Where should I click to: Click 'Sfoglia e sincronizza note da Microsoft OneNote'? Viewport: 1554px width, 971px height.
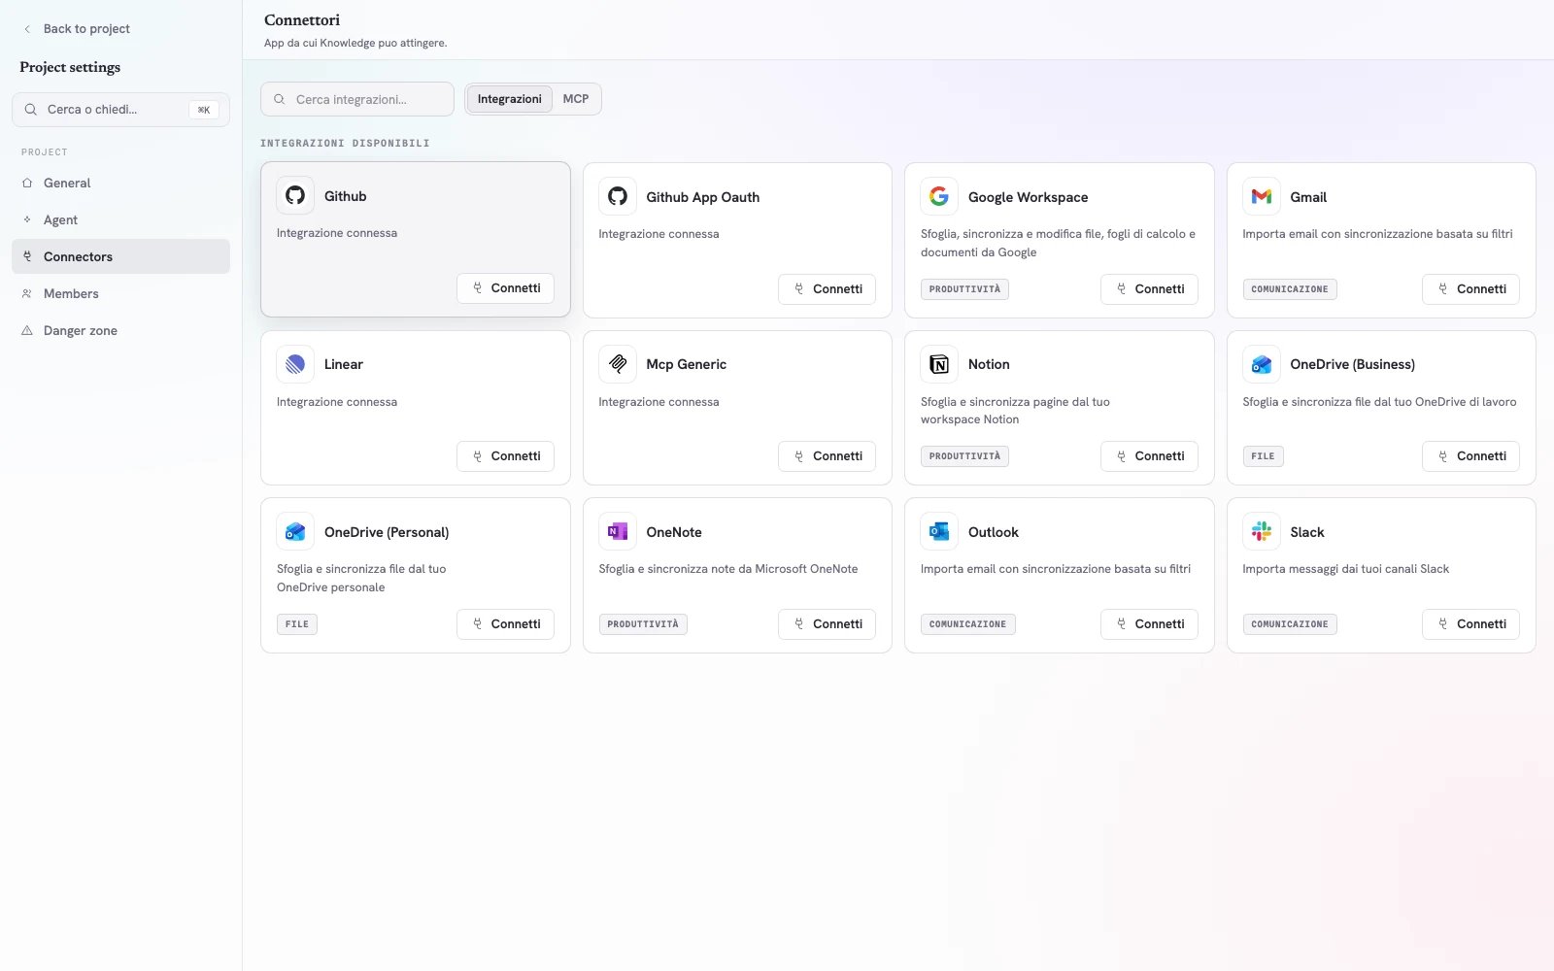[728, 569]
